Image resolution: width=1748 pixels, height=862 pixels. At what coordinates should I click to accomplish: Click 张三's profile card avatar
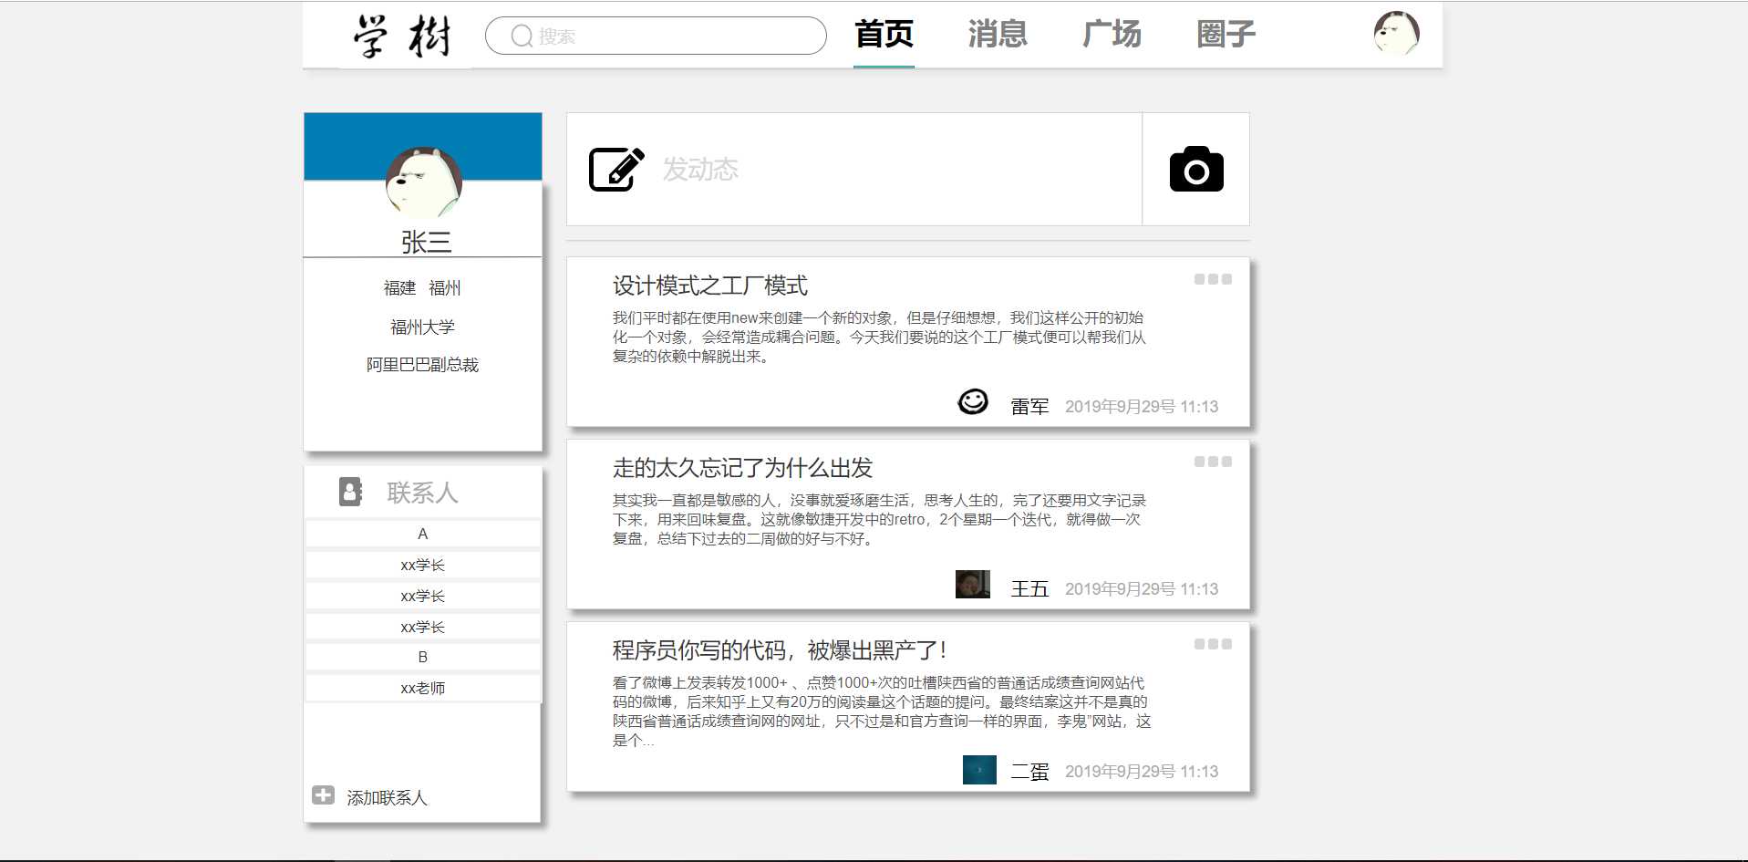click(423, 182)
